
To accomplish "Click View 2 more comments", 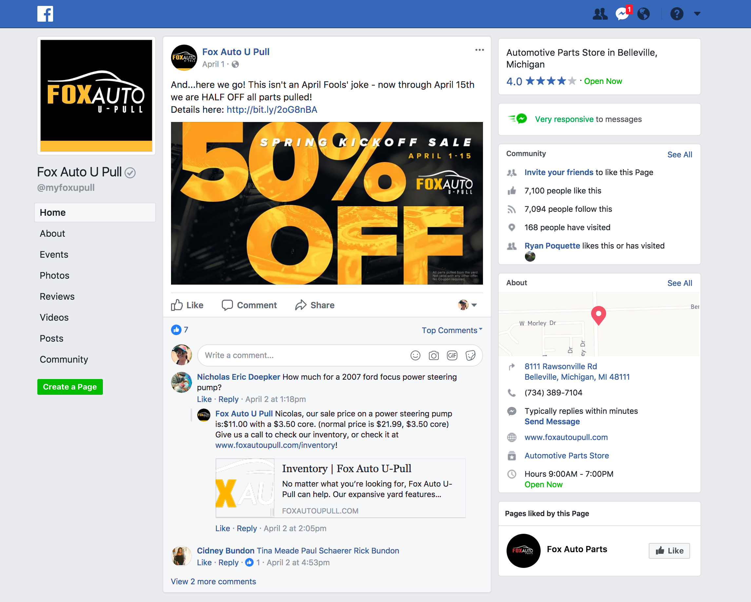I will pyautogui.click(x=214, y=581).
